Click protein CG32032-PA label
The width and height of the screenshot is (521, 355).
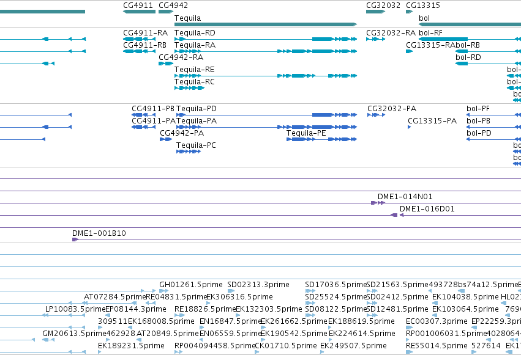(392, 109)
